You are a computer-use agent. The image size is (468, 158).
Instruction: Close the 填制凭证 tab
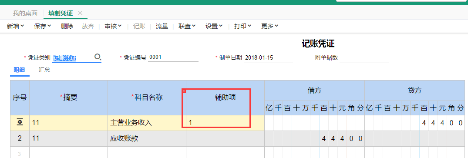pos(80,13)
